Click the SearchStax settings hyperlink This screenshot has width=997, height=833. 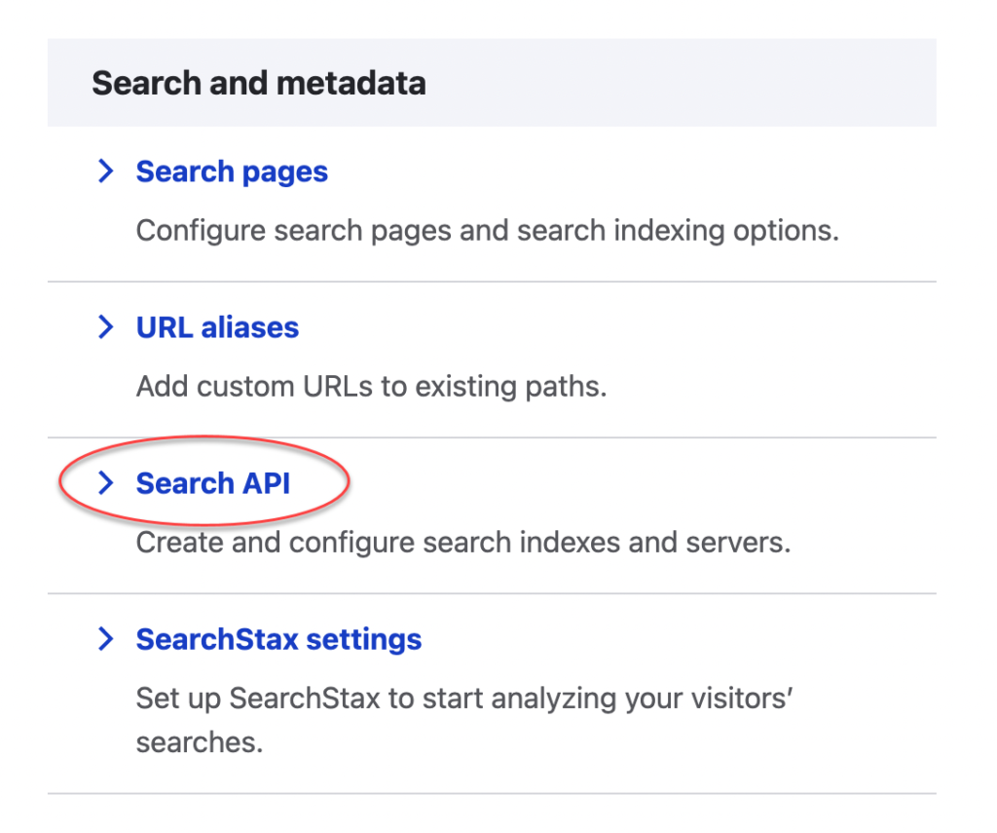click(x=278, y=639)
